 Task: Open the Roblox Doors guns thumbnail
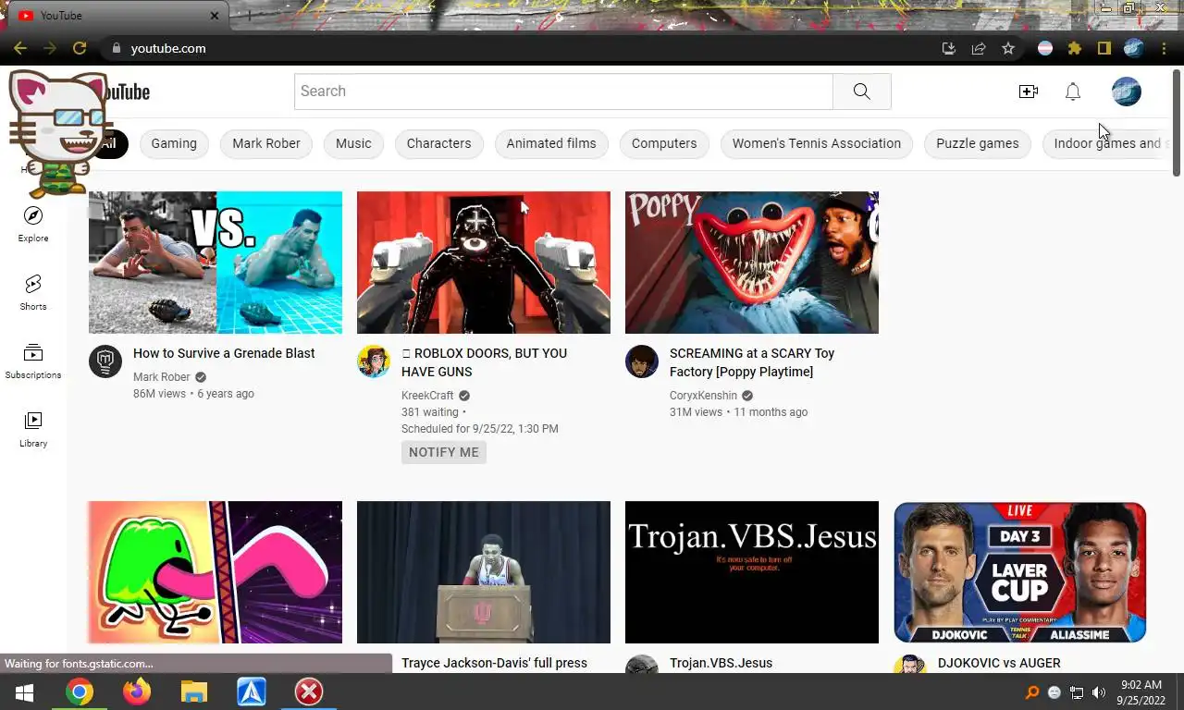point(484,263)
